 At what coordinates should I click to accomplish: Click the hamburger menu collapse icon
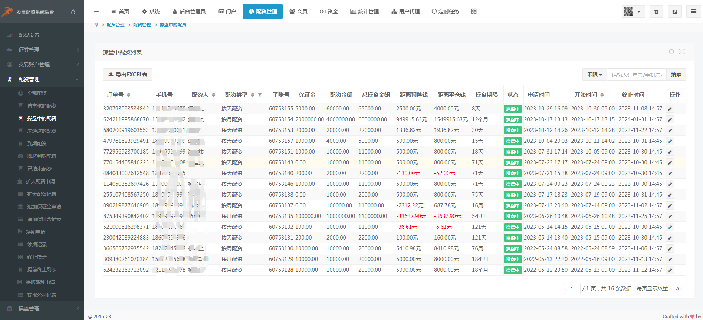[96, 11]
